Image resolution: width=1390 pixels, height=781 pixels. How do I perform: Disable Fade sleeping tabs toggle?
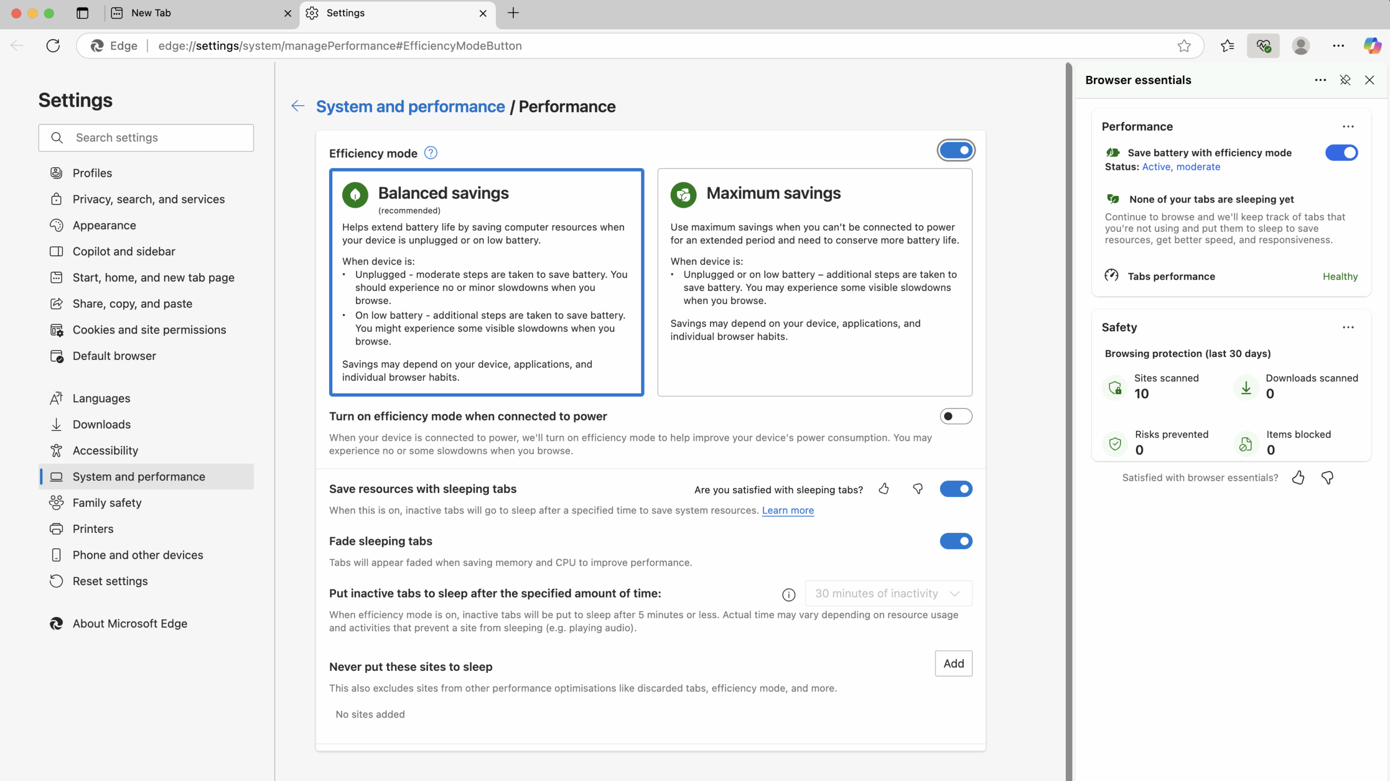956,541
